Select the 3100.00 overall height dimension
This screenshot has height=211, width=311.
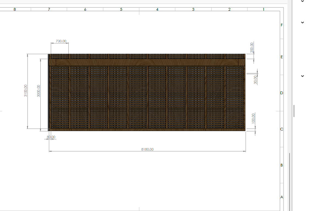pyautogui.click(x=26, y=91)
